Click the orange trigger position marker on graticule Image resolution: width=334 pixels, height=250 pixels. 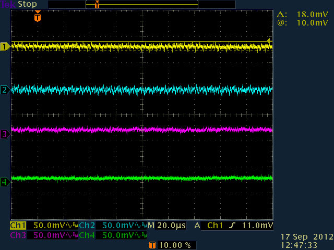tap(37, 17)
